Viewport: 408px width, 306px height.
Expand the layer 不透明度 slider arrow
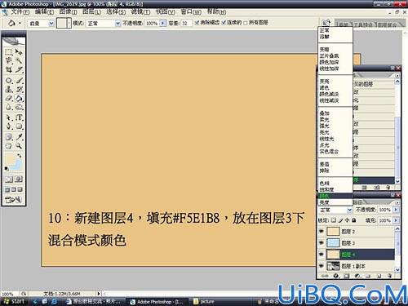[x=396, y=210]
